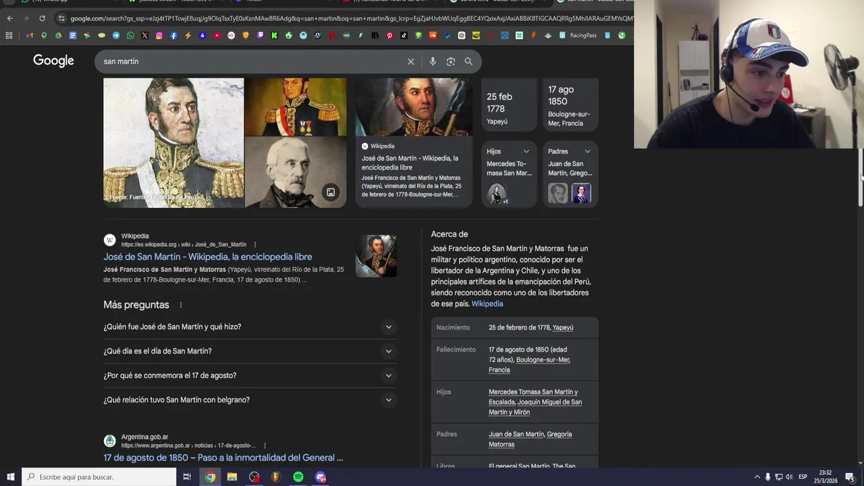Open the Instagram bookmark icon

tap(159, 35)
